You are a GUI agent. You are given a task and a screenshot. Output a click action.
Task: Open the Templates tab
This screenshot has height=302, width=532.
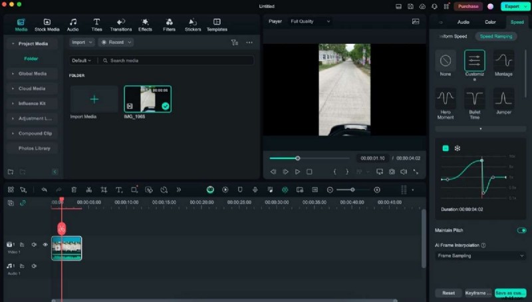coord(217,25)
